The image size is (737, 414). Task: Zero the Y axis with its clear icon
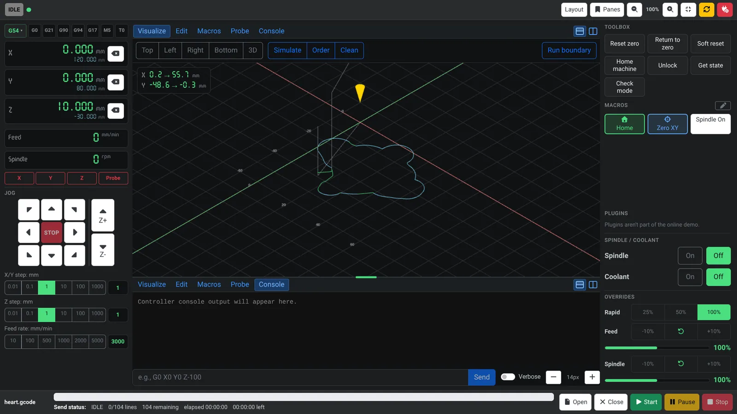[x=116, y=82]
